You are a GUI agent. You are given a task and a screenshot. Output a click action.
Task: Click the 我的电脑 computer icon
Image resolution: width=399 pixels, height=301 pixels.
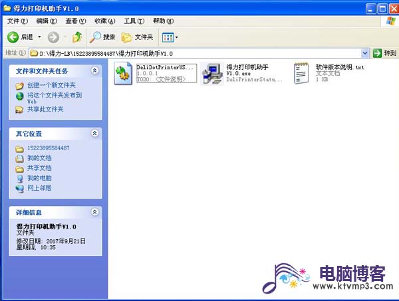pyautogui.click(x=19, y=179)
